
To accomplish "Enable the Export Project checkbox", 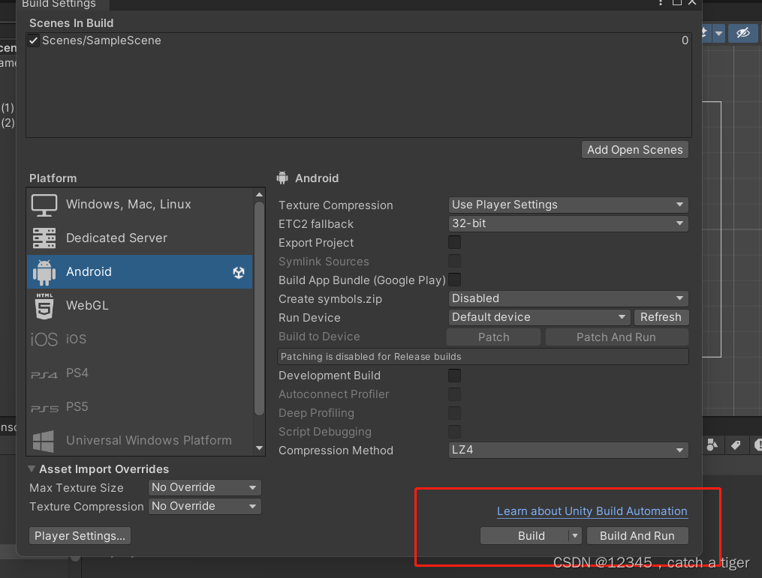I will tap(454, 242).
